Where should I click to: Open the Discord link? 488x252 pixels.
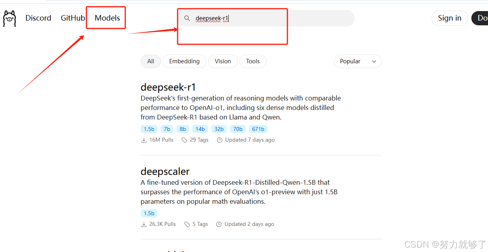[38, 18]
